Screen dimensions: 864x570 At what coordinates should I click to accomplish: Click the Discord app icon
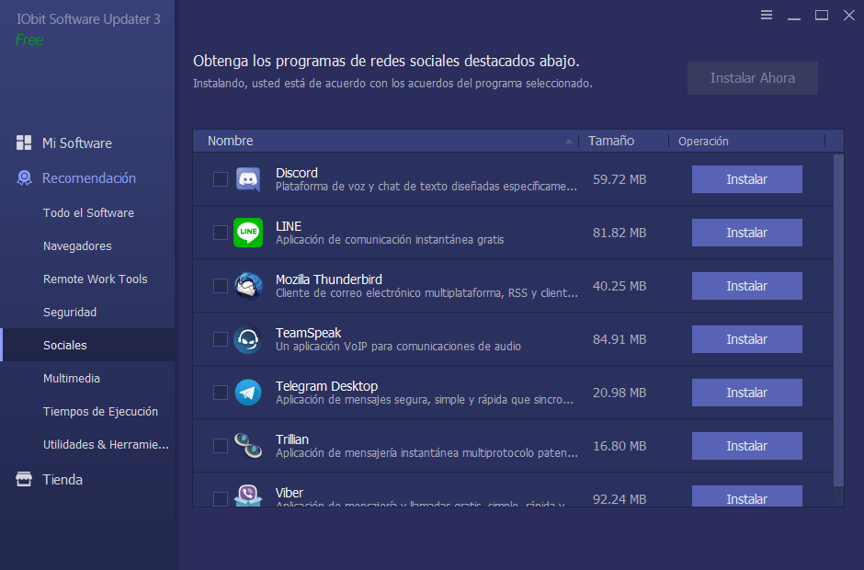[x=248, y=179]
